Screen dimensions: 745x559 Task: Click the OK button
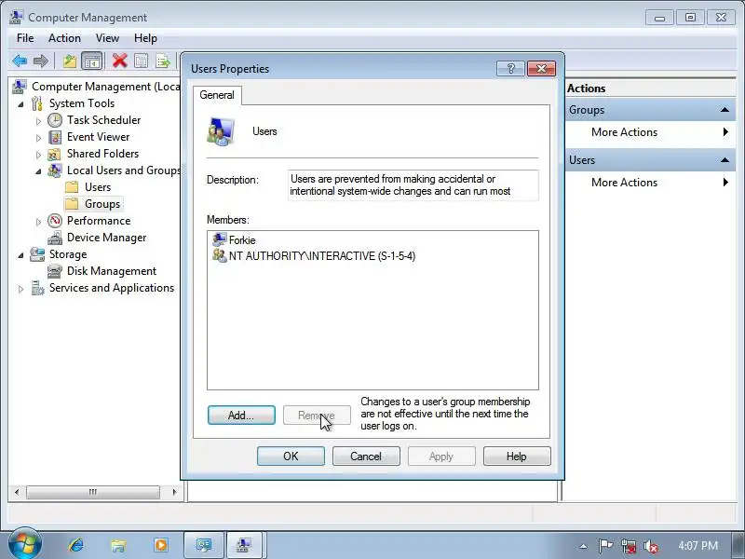click(x=291, y=457)
